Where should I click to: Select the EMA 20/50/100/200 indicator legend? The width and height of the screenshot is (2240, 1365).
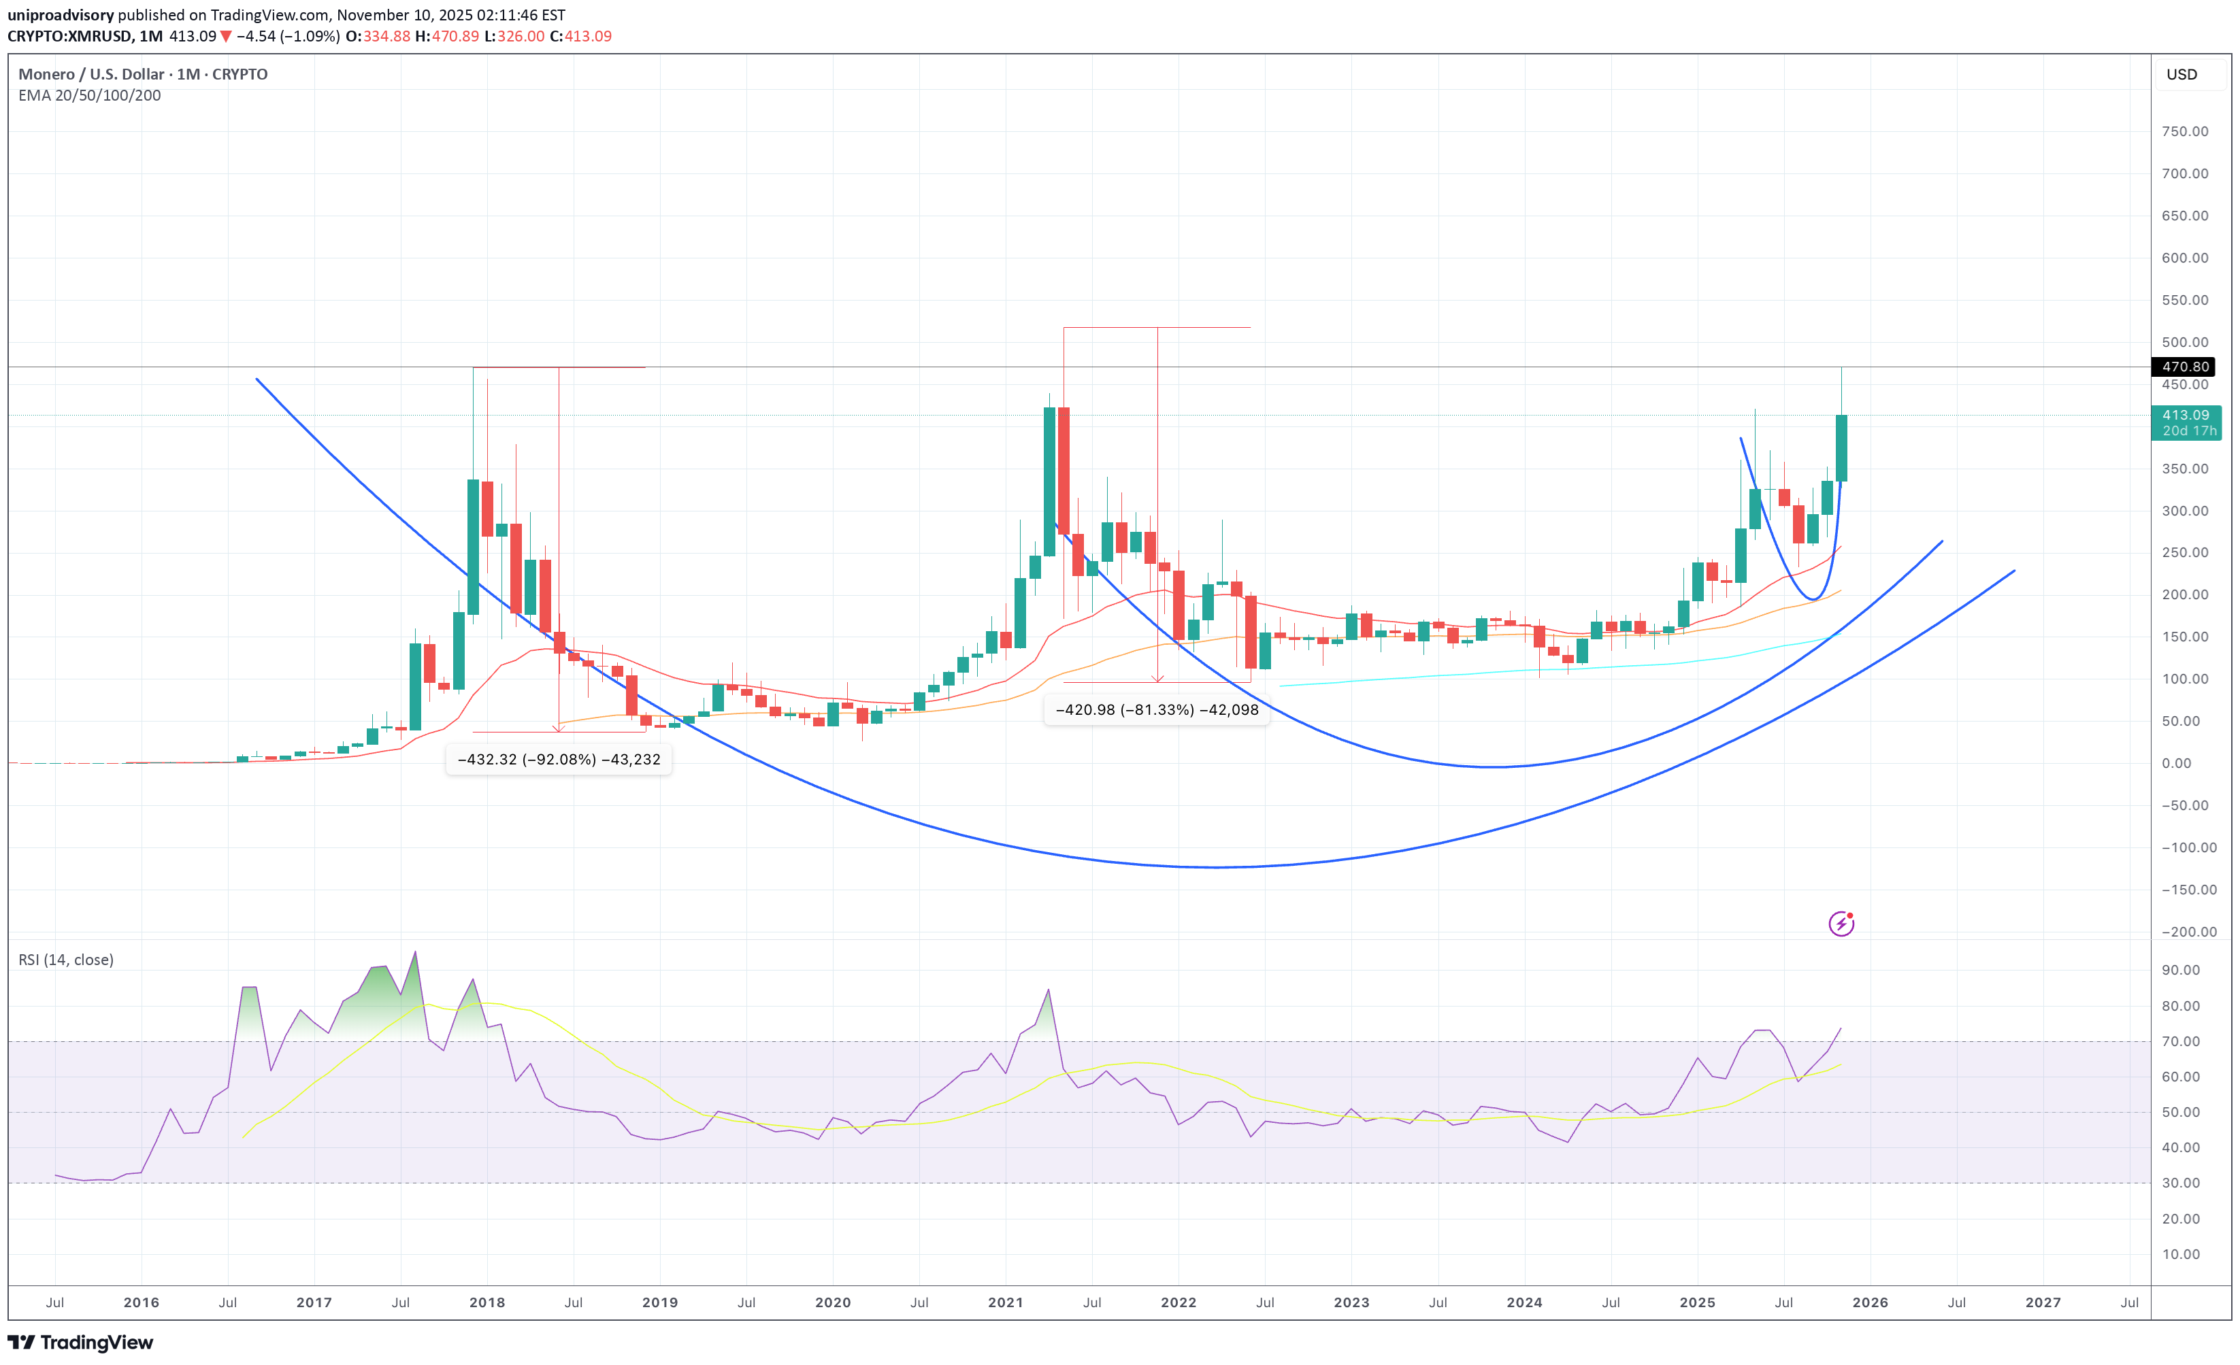[x=89, y=95]
